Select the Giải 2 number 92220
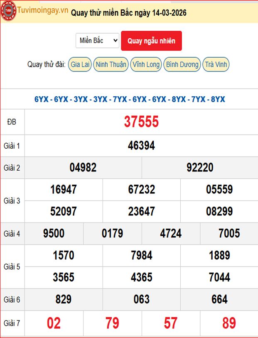The image size is (258, 338). click(200, 167)
